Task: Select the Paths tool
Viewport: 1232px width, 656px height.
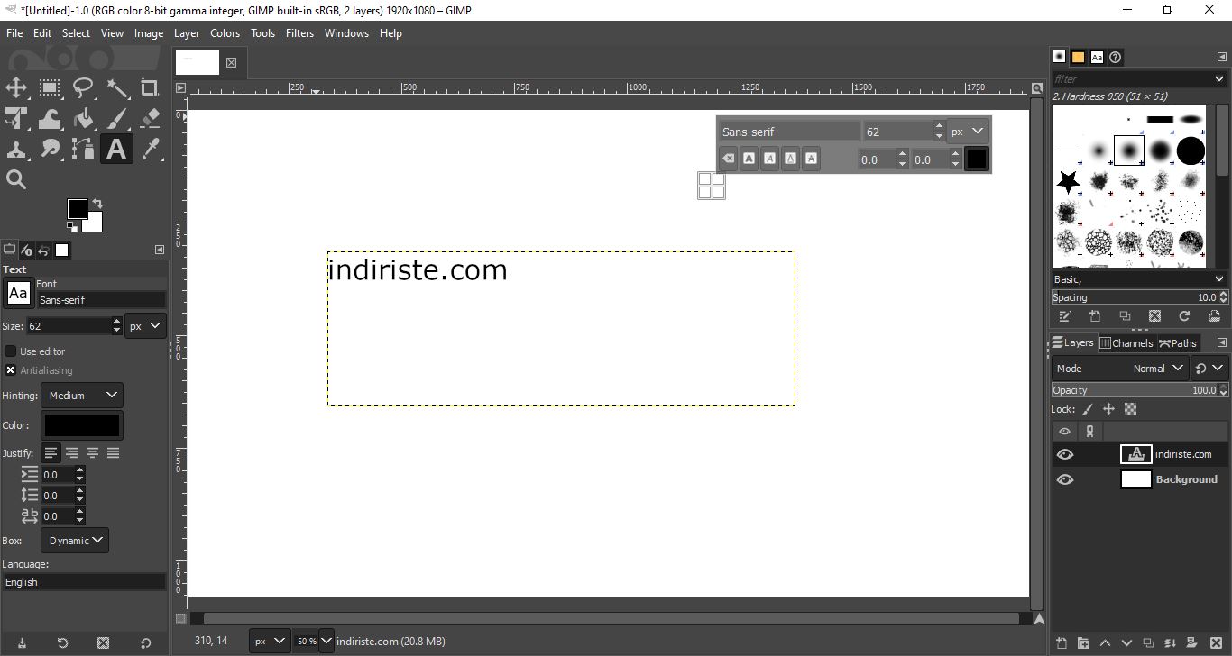Action: click(83, 149)
